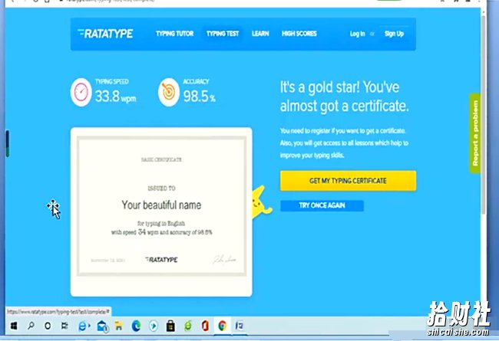Launch Internet Explorer from the taskbar
499x341 pixels.
83,326
